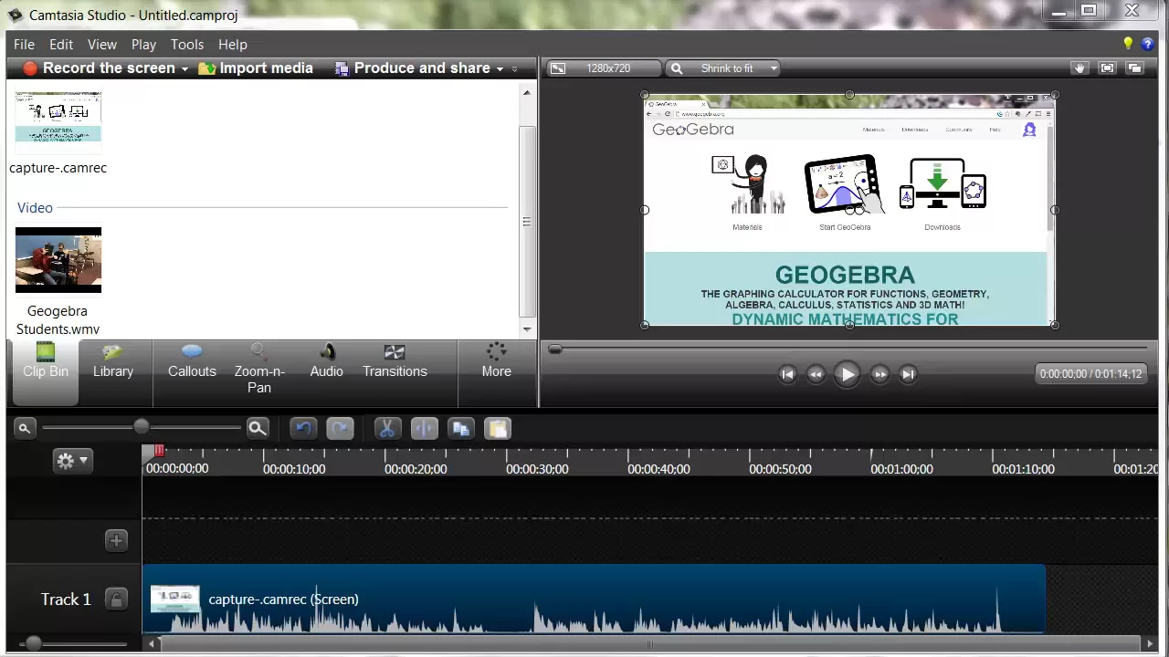The image size is (1169, 657).
Task: Open the View menu
Action: pos(102,44)
